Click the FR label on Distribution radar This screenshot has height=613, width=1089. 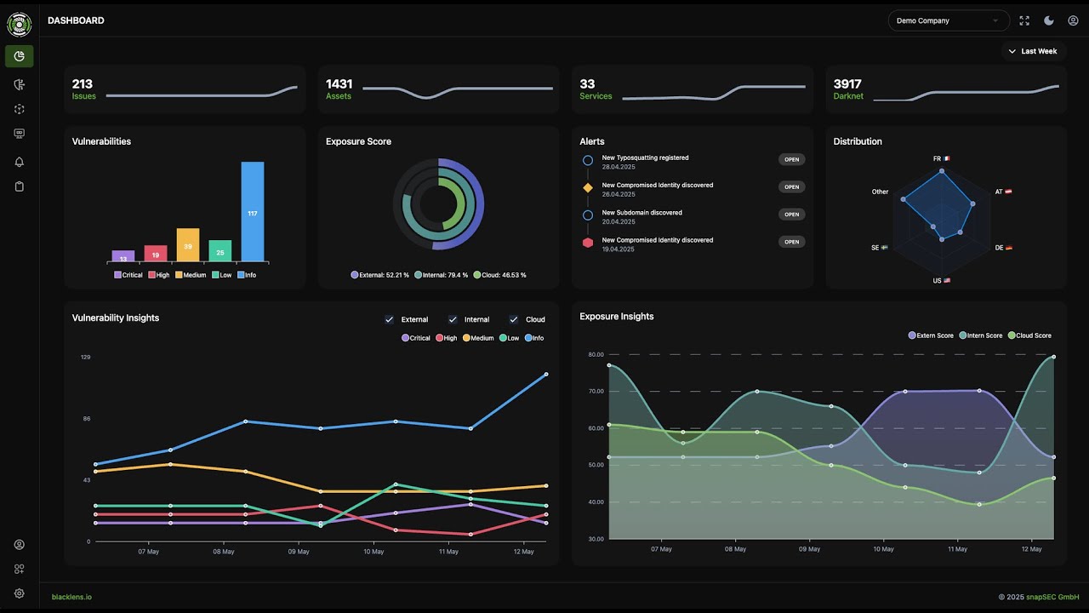point(941,159)
